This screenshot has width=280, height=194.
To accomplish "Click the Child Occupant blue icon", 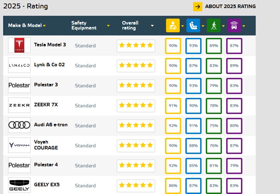I will coord(193,26).
